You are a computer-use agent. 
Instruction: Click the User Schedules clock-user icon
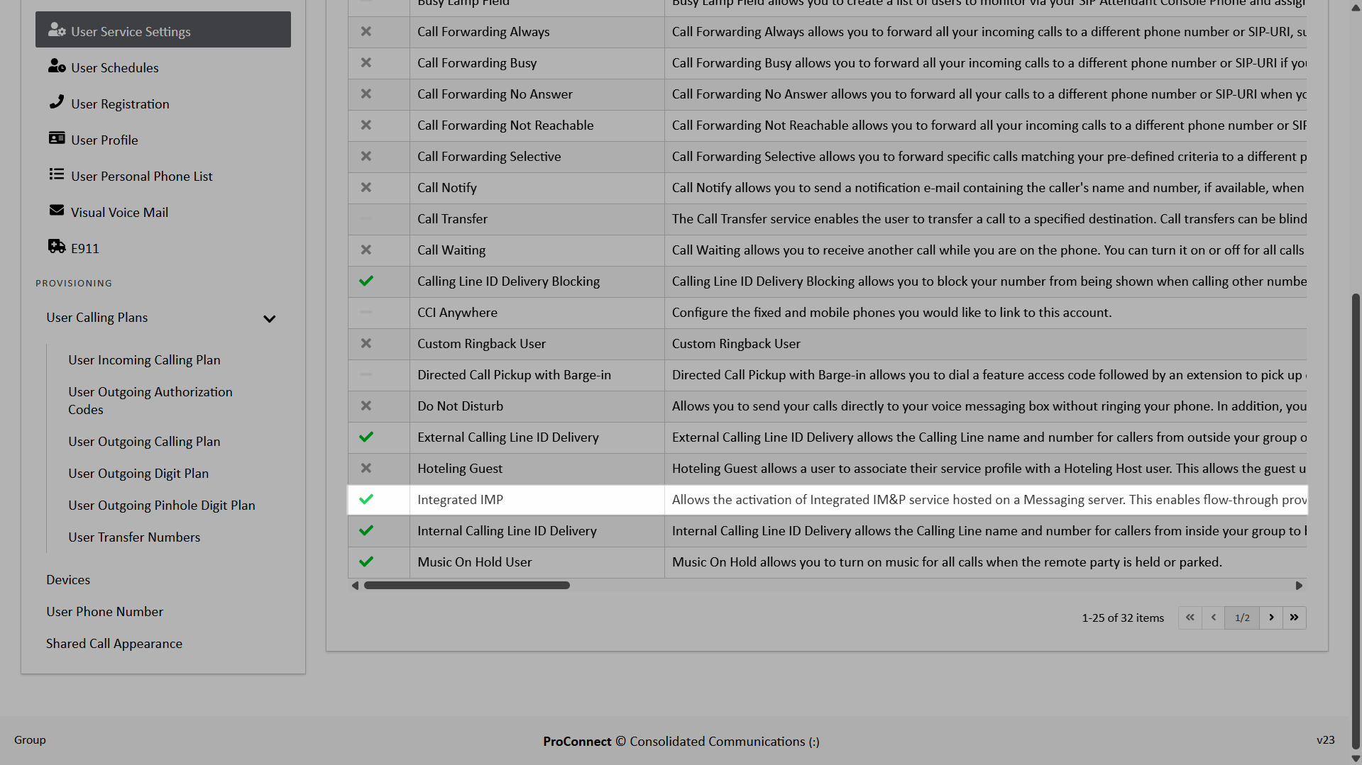[x=57, y=66]
